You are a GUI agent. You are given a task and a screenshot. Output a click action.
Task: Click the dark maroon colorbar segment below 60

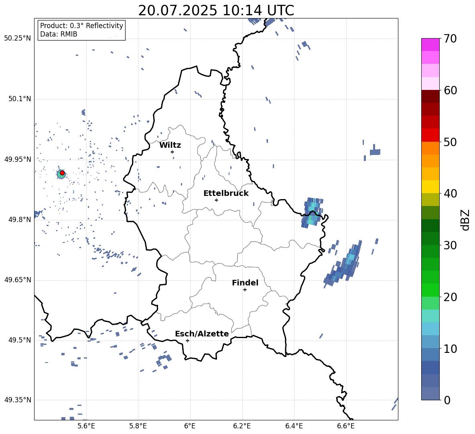tap(430, 96)
